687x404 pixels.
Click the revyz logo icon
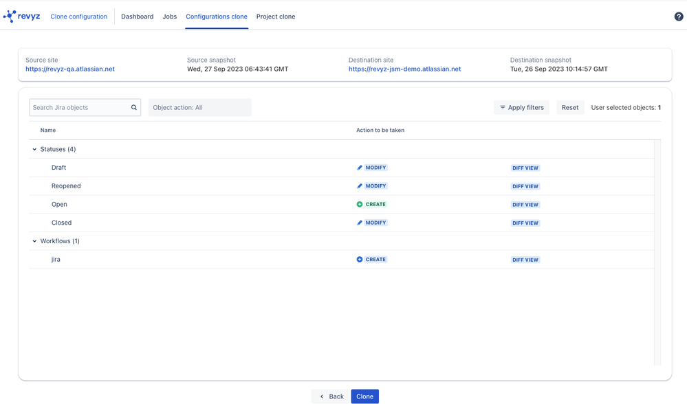pyautogui.click(x=10, y=16)
